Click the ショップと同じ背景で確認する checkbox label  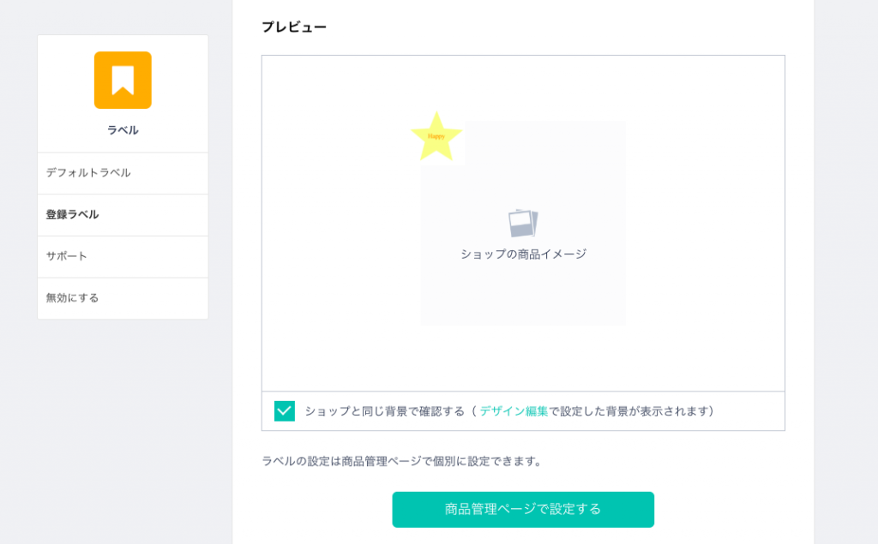click(x=385, y=411)
